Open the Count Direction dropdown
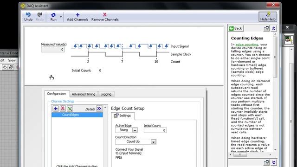This screenshot has height=167, width=297. point(154,142)
